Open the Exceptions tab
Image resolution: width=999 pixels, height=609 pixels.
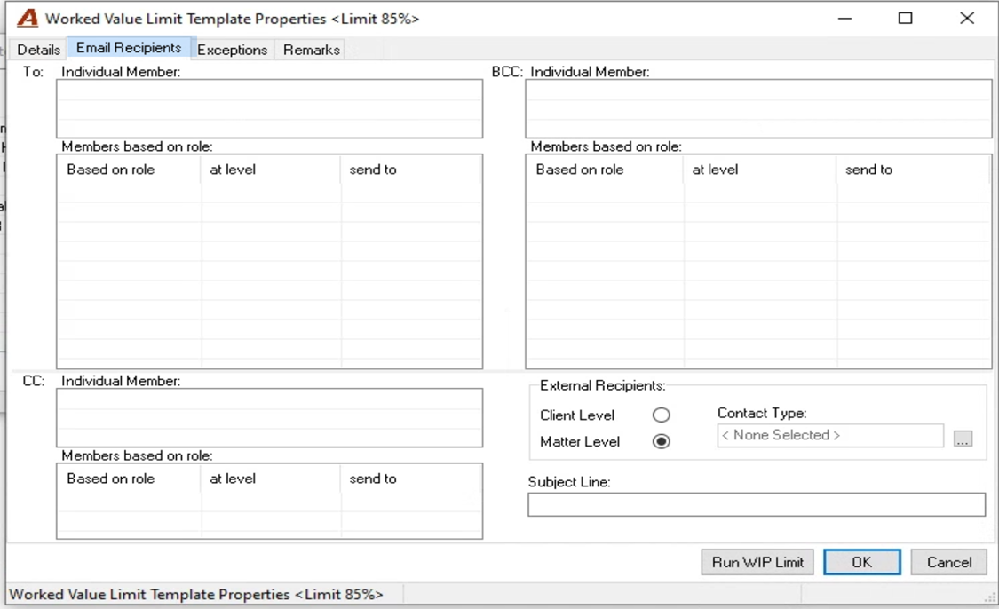pyautogui.click(x=232, y=50)
